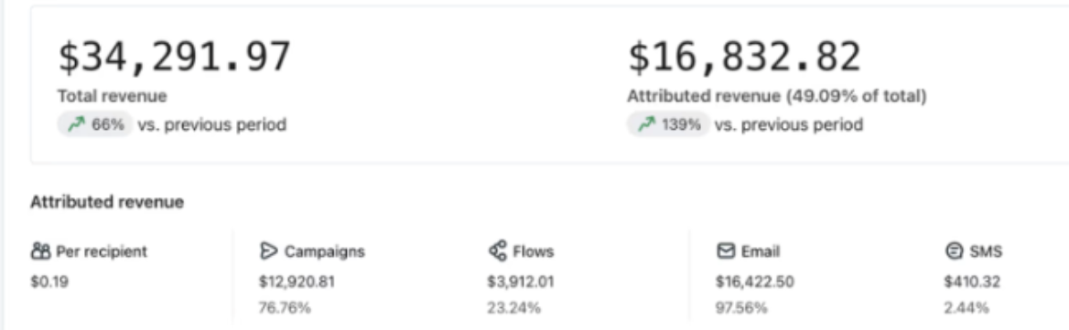
Task: Click the Per recipient label
Action: 102,251
